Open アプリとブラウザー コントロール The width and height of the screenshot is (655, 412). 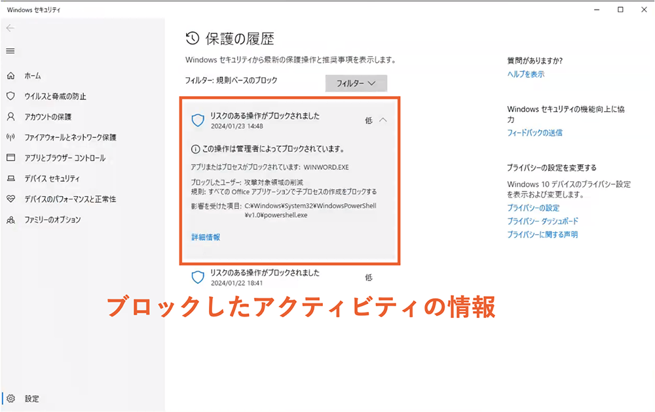[65, 158]
